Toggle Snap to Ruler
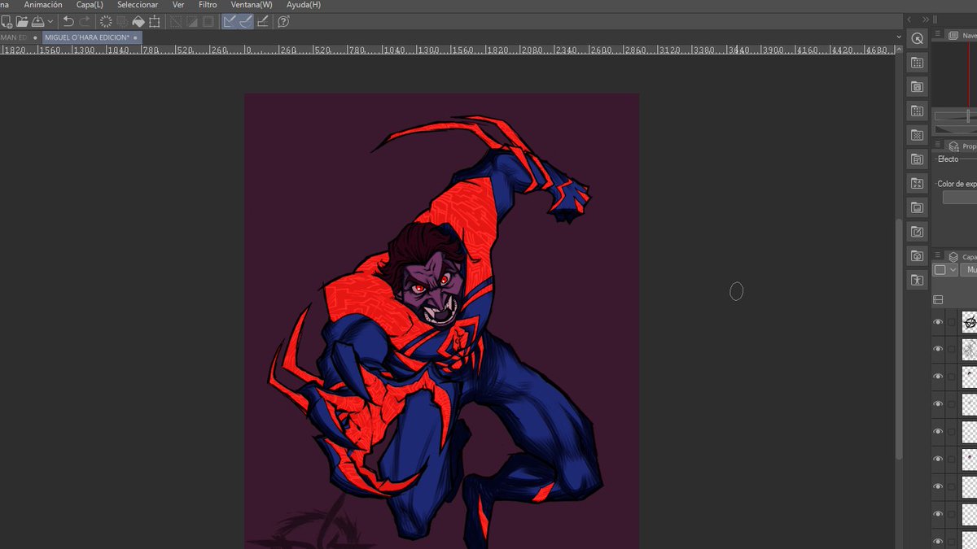Image resolution: width=977 pixels, height=549 pixels. pyautogui.click(x=230, y=22)
